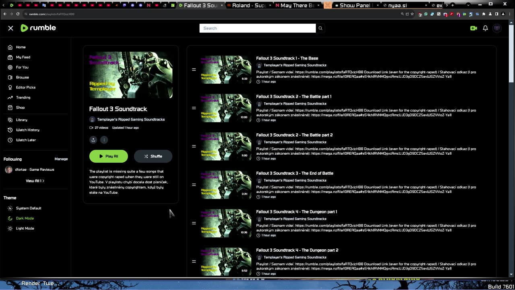This screenshot has height=290, width=515.
Task: Click the Trending sidebar icon
Action: click(10, 97)
